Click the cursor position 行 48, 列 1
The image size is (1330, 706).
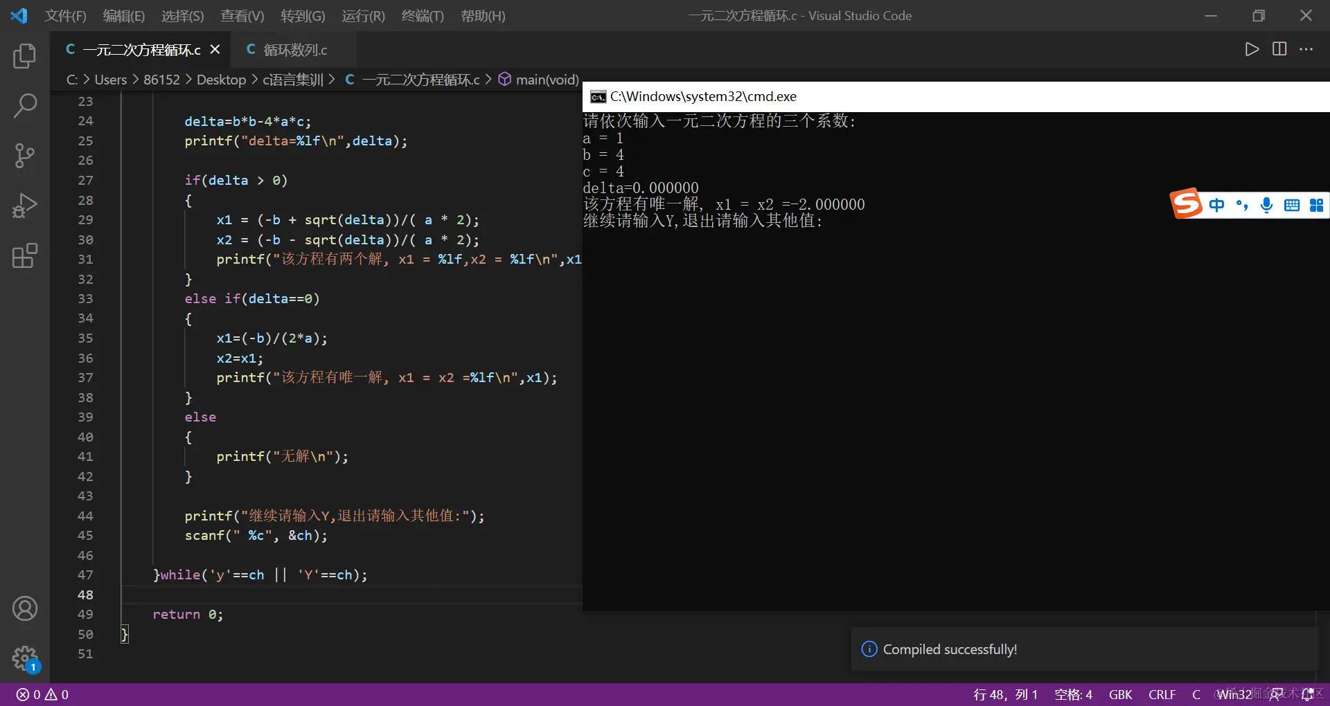1005,695
